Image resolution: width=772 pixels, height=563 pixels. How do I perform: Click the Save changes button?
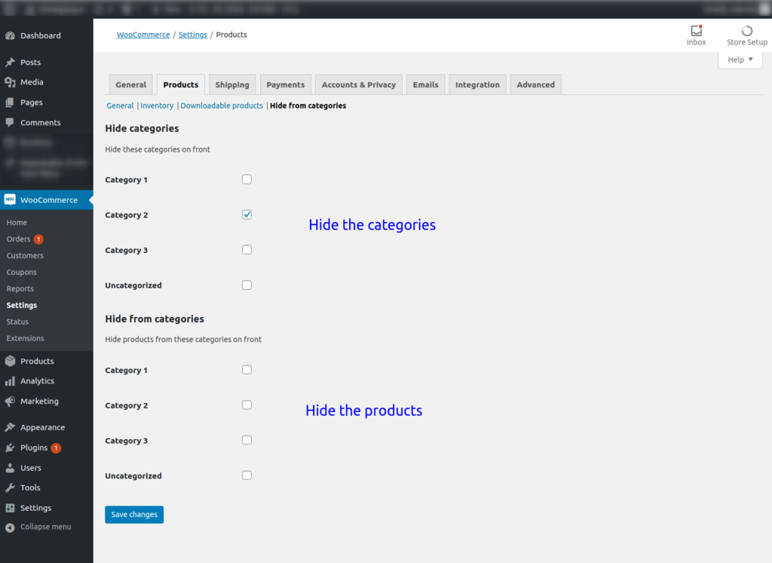pos(133,514)
